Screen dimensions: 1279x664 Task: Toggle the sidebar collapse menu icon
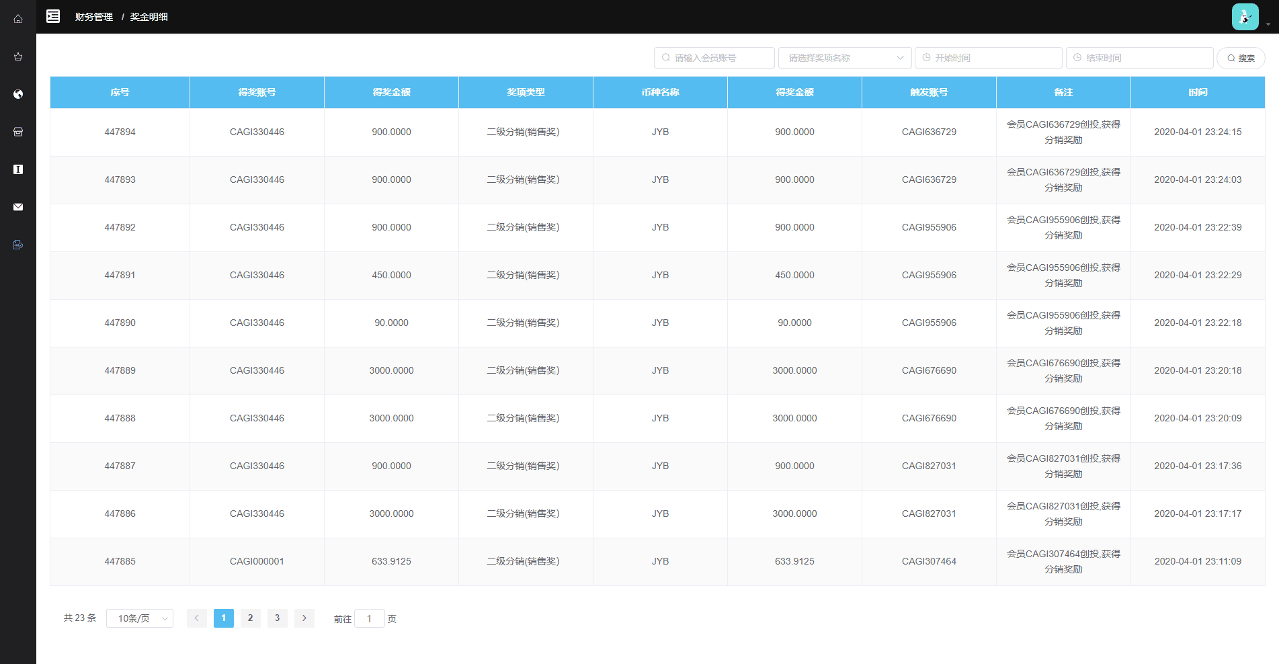[53, 16]
